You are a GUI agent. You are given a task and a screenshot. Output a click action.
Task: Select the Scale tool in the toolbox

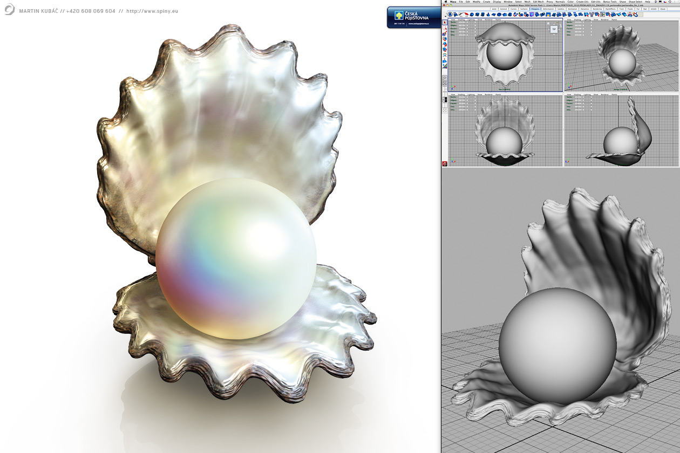point(445,50)
